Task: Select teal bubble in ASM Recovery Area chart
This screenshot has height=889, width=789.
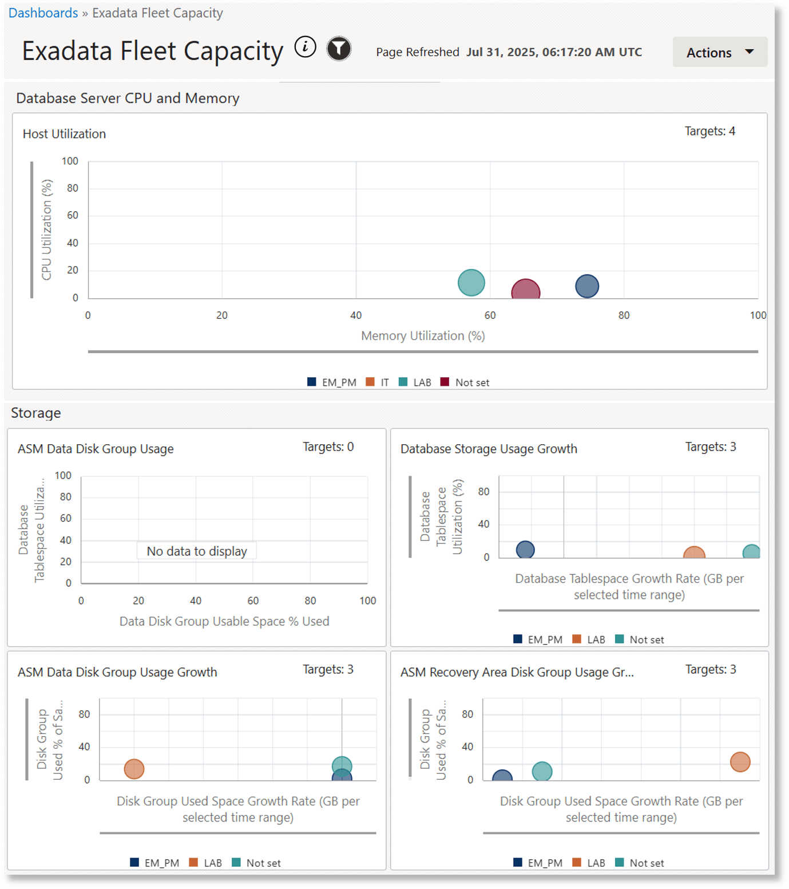Action: point(541,771)
